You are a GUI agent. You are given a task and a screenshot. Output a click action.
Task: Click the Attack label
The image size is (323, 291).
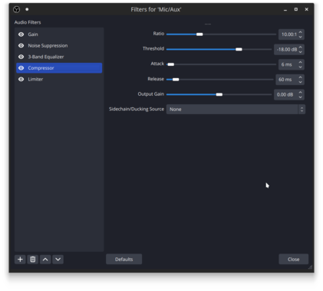(157, 64)
